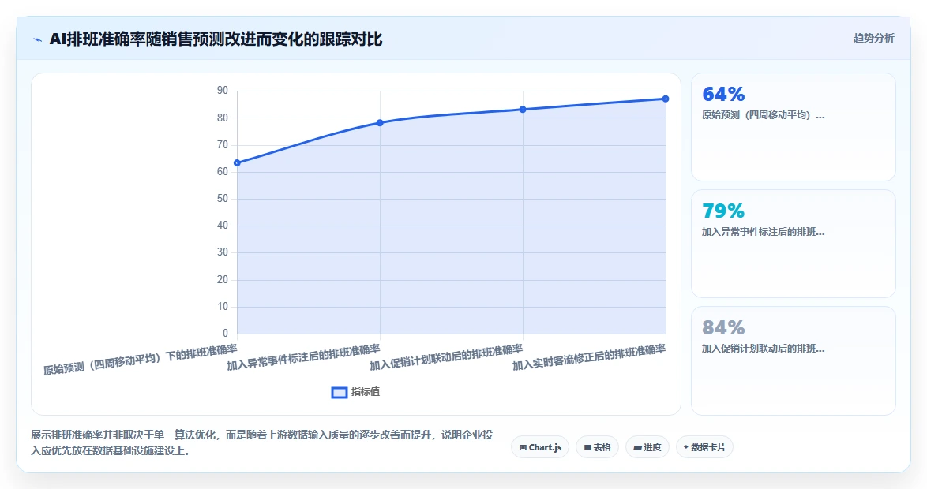Click the y-axis tick value 50
Screen dimensions: 927x489
click(223, 199)
